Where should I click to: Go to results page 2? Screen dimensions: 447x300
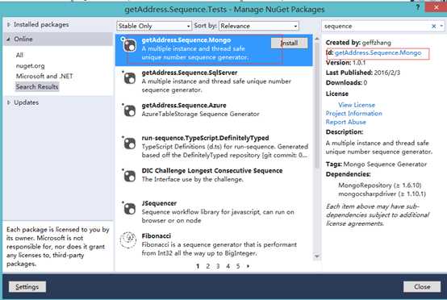click(208, 266)
